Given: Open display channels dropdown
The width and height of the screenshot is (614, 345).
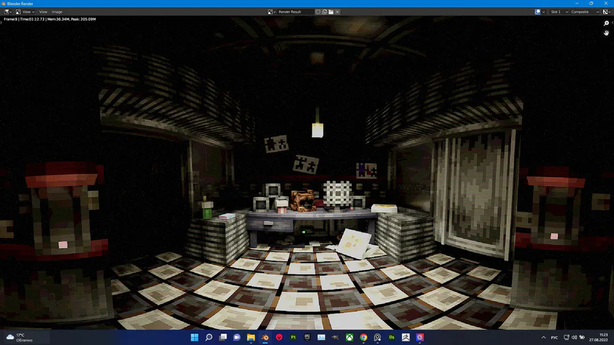Looking at the screenshot, I should pos(606,12).
